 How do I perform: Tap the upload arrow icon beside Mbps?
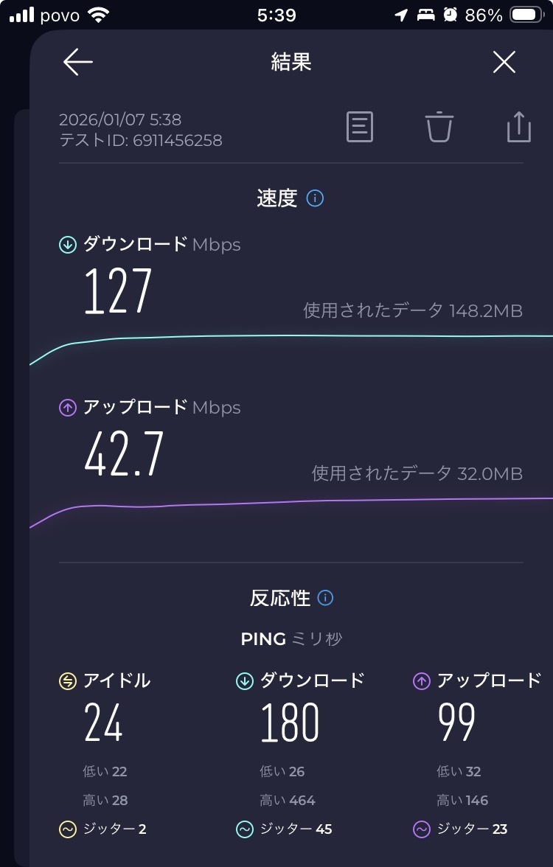point(68,408)
